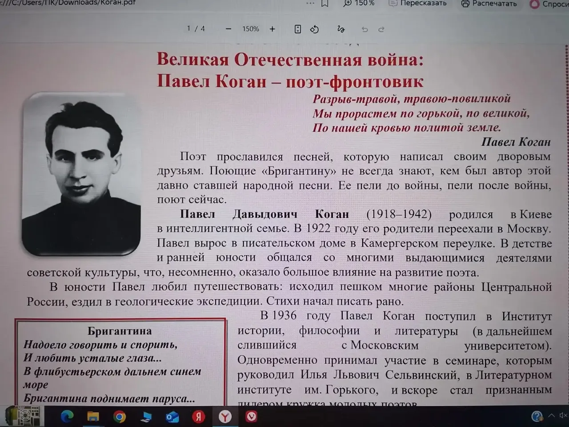
Task: Open Outlook from the taskbar
Action: click(x=172, y=417)
